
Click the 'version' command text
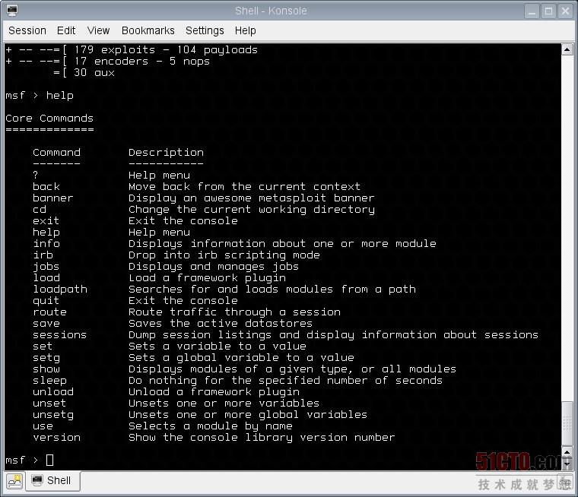(56, 437)
